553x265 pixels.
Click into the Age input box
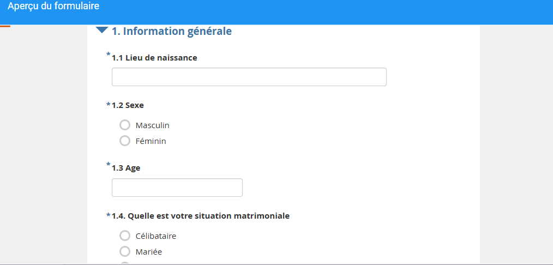click(177, 188)
